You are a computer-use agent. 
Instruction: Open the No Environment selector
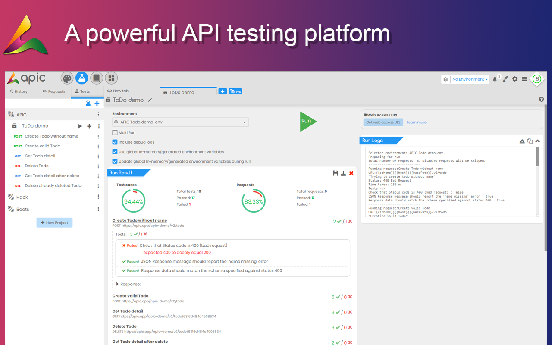(470, 79)
